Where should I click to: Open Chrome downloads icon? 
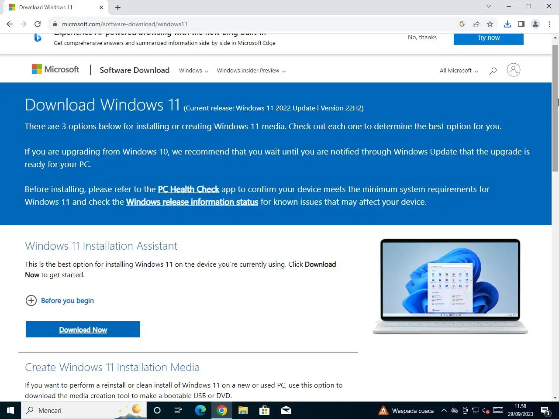coord(507,24)
